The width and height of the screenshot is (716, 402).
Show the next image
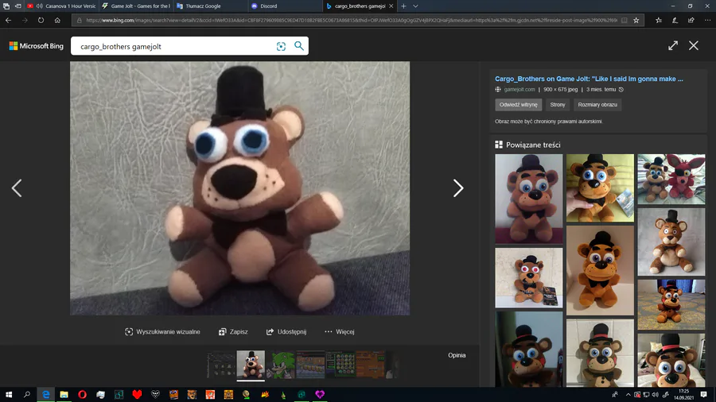coord(458,187)
